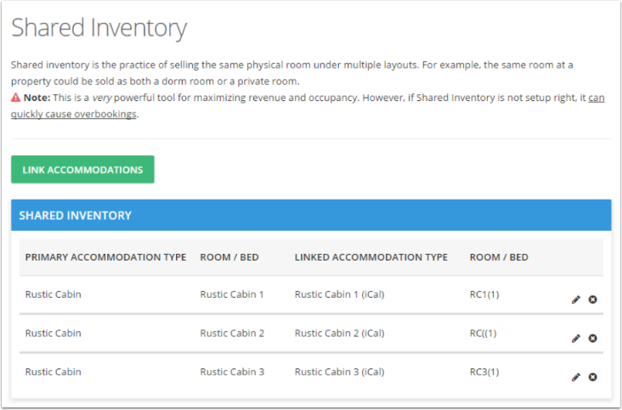Click the primary 'Rustic Cabin' cell in RC((1) row
Viewport: 622px width, 410px height.
(x=54, y=333)
